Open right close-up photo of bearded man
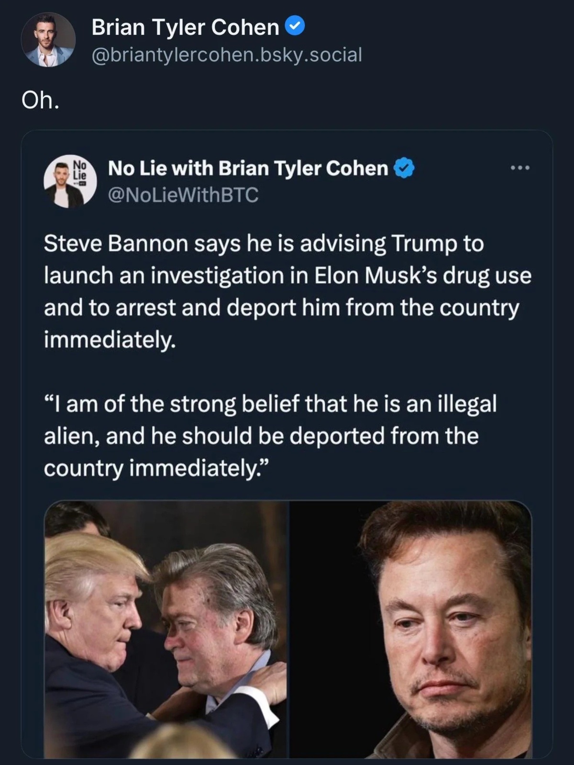 [x=410, y=629]
